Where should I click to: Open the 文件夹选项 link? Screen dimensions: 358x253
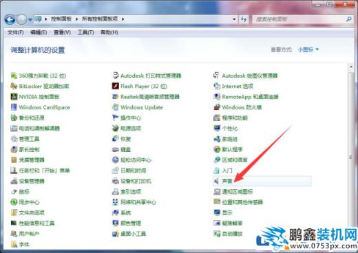pos(32,212)
